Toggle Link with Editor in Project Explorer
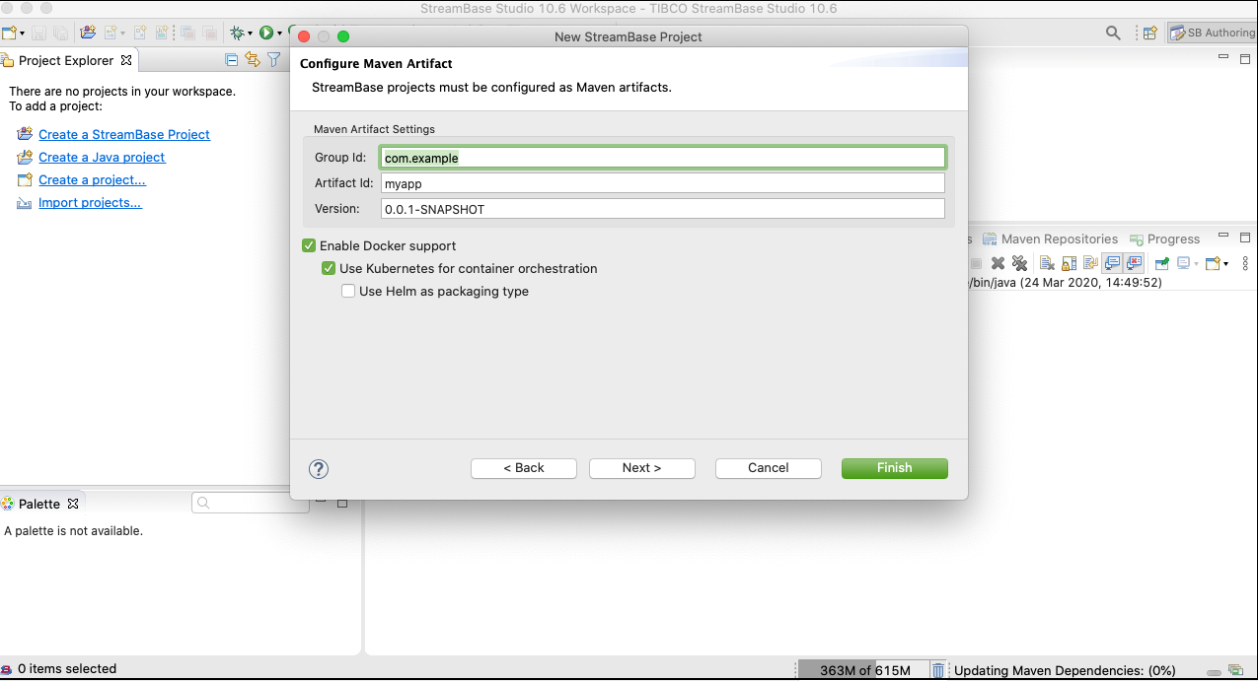This screenshot has height=681, width=1258. click(253, 60)
